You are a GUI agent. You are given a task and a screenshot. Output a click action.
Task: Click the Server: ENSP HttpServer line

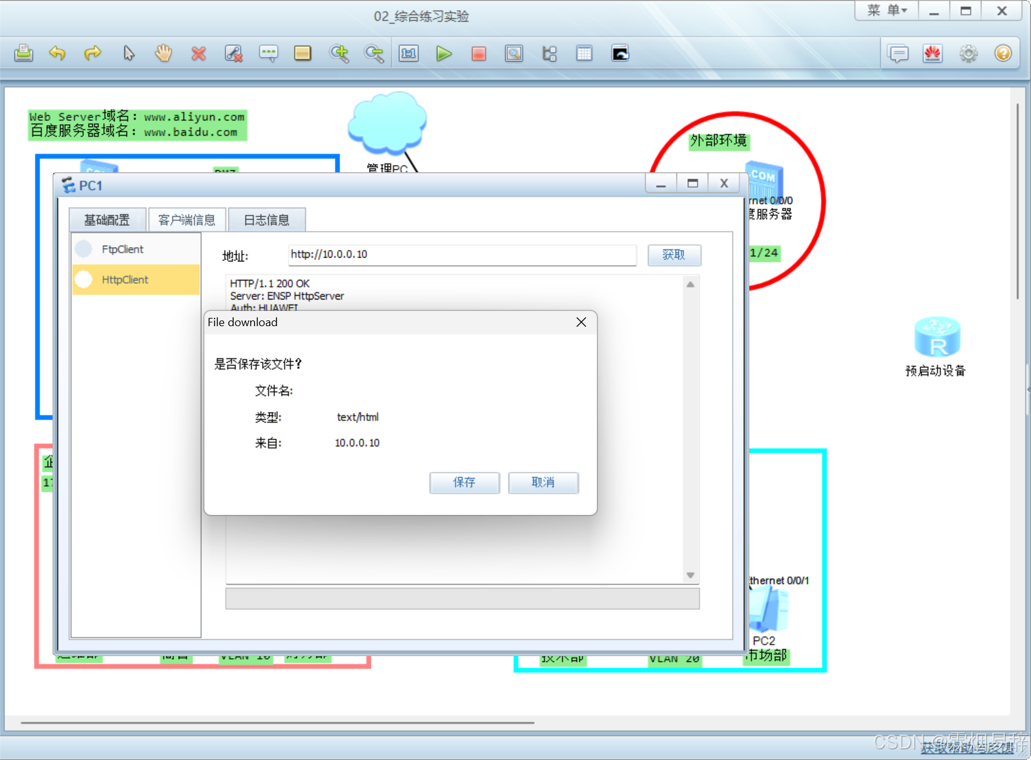[287, 296]
